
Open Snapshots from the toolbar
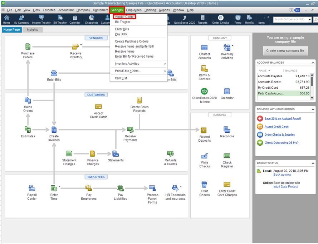(92, 19)
